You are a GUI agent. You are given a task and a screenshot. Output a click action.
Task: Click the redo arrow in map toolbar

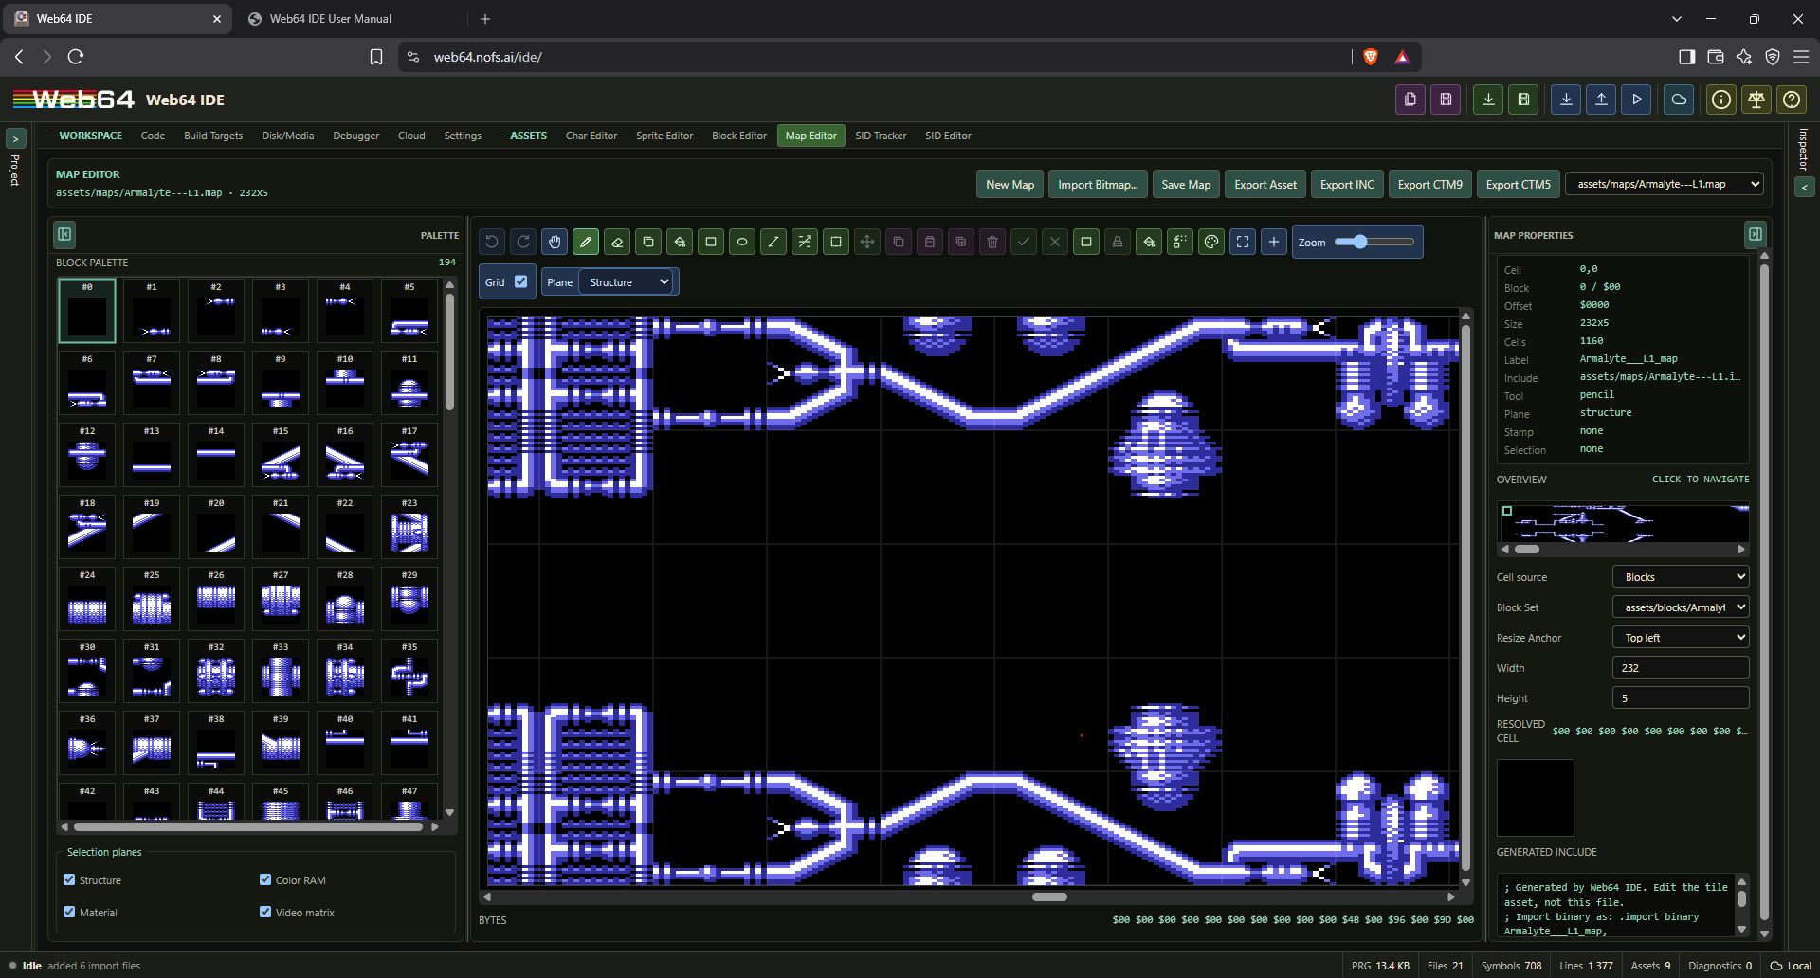[x=523, y=242]
